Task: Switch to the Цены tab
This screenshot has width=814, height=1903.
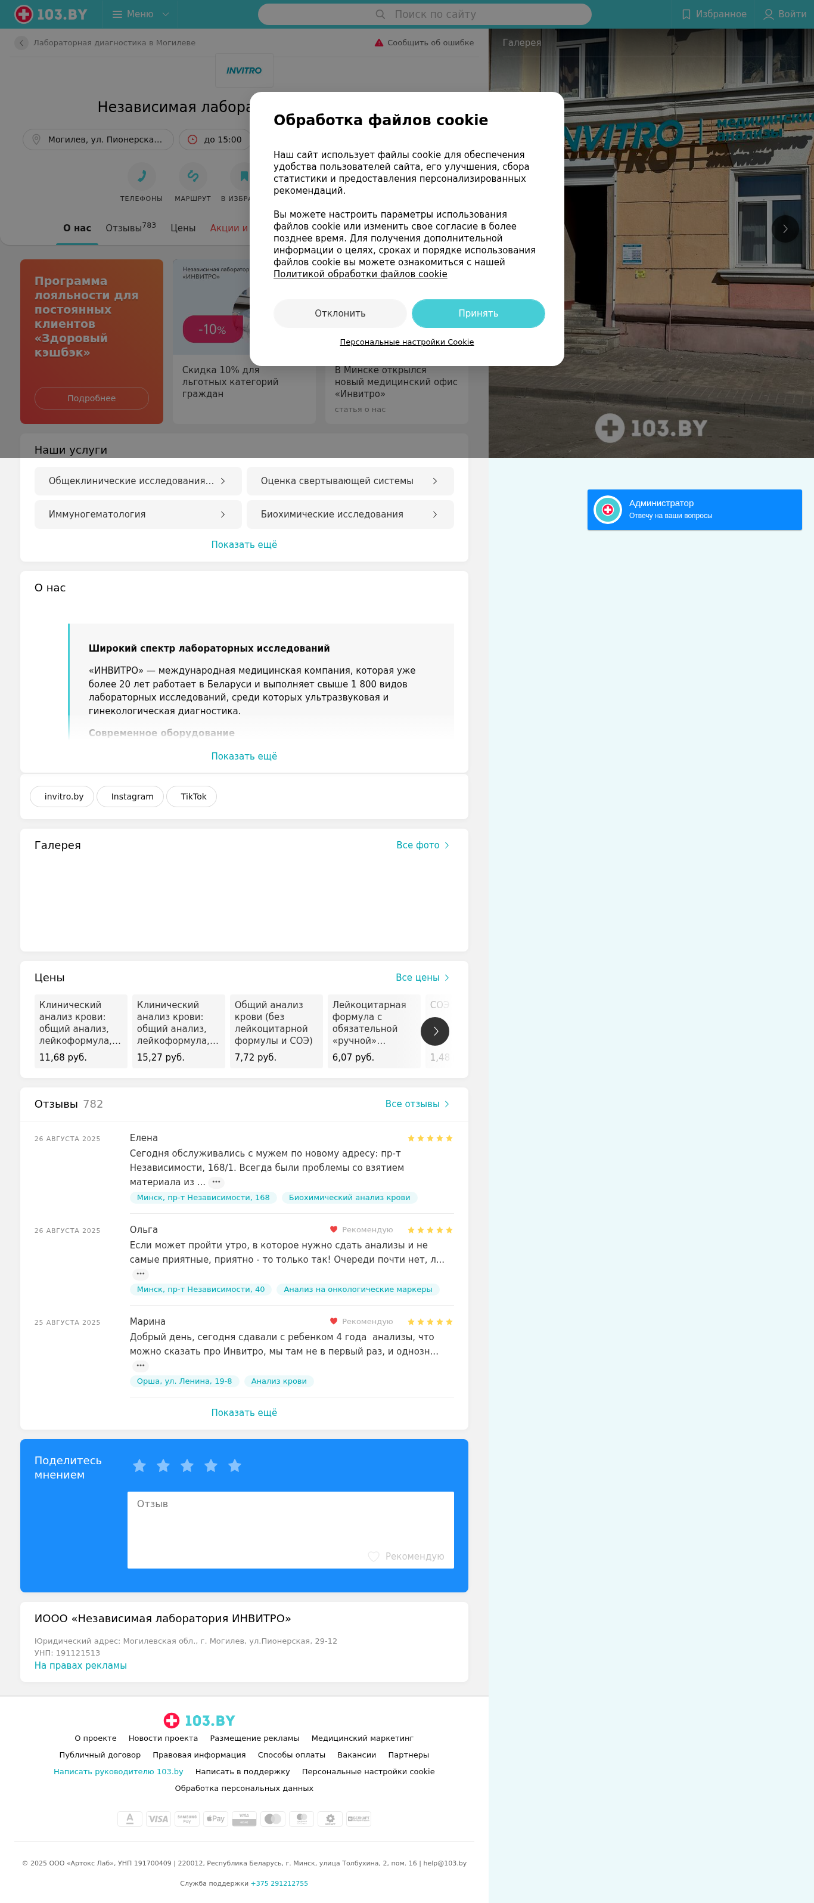Action: click(x=183, y=228)
